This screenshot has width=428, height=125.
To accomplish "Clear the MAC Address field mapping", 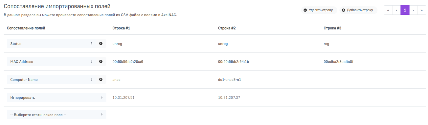I will pos(101,62).
